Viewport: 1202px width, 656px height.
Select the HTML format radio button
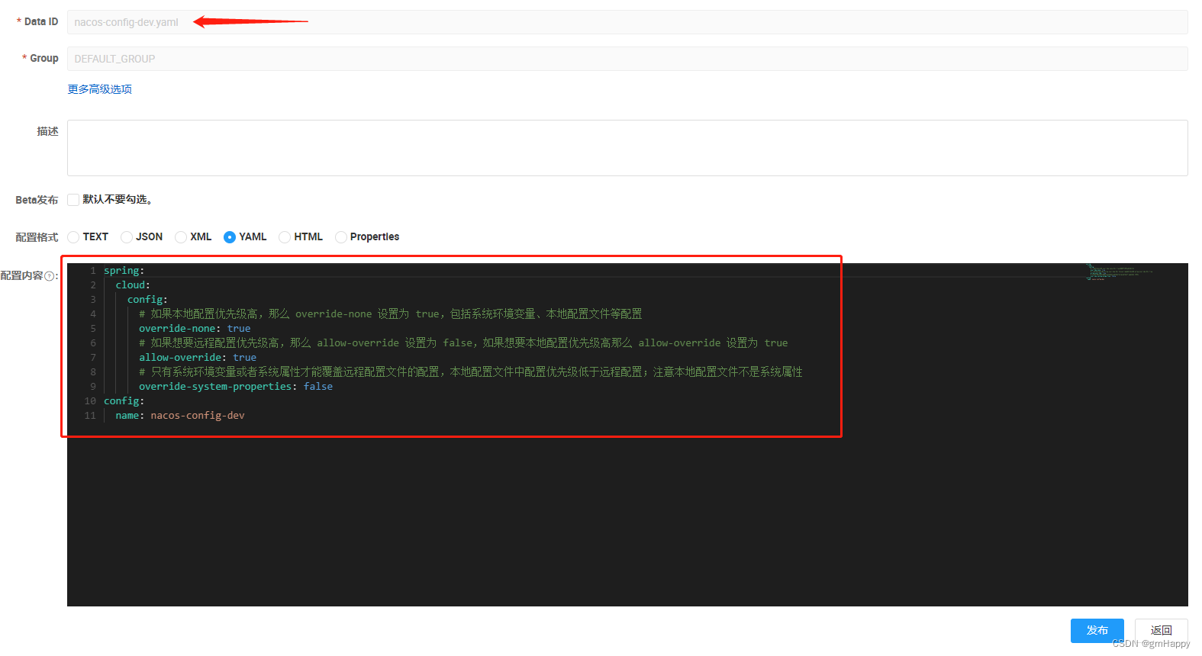point(285,237)
